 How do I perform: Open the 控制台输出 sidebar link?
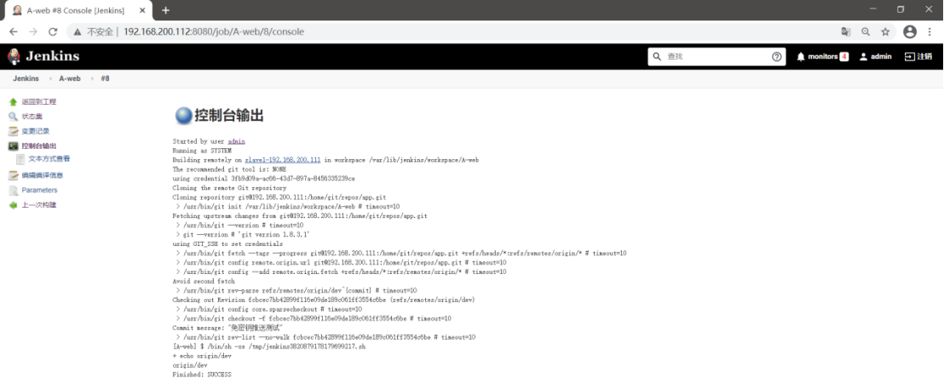(x=39, y=146)
